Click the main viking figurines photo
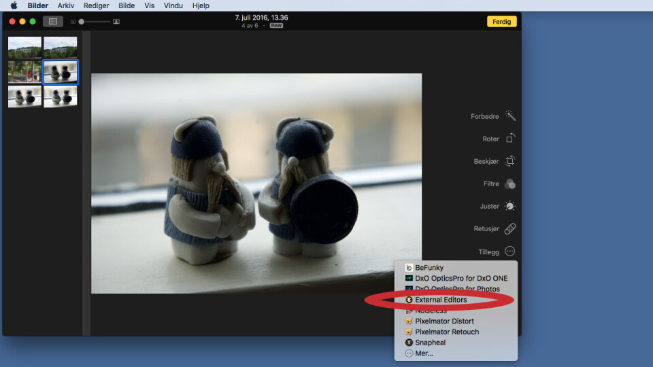Viewport: 653px width, 367px height. [x=256, y=183]
